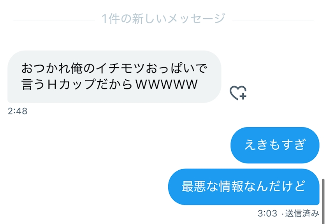Click the 1件の新しいメッセージ divider label

163,19
